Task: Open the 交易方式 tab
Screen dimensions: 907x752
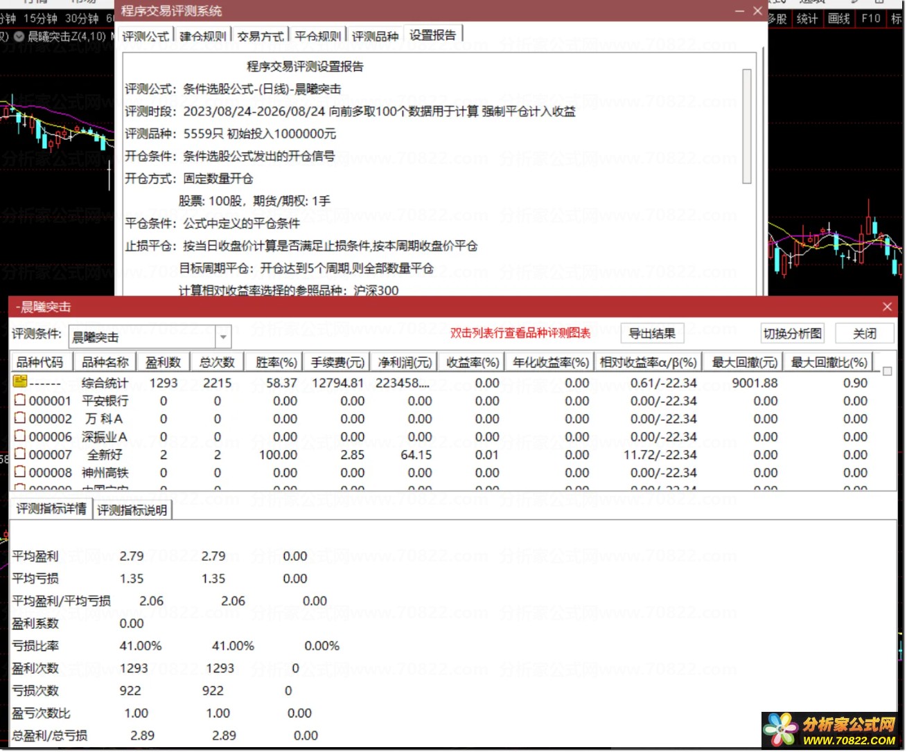Action: click(x=260, y=36)
